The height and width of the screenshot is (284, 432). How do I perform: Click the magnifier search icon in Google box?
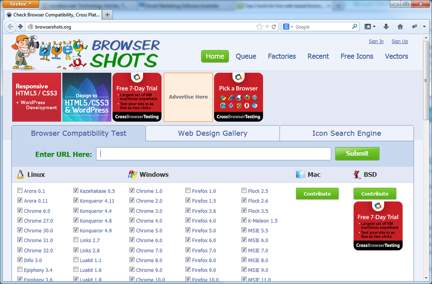[354, 26]
